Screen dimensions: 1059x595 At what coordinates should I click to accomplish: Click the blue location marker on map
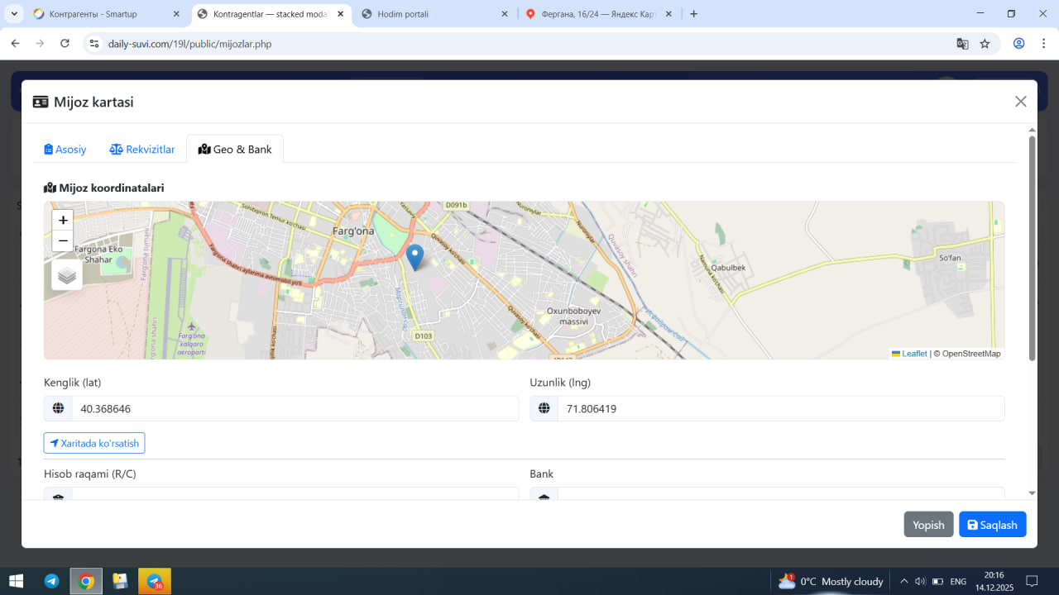(x=414, y=256)
